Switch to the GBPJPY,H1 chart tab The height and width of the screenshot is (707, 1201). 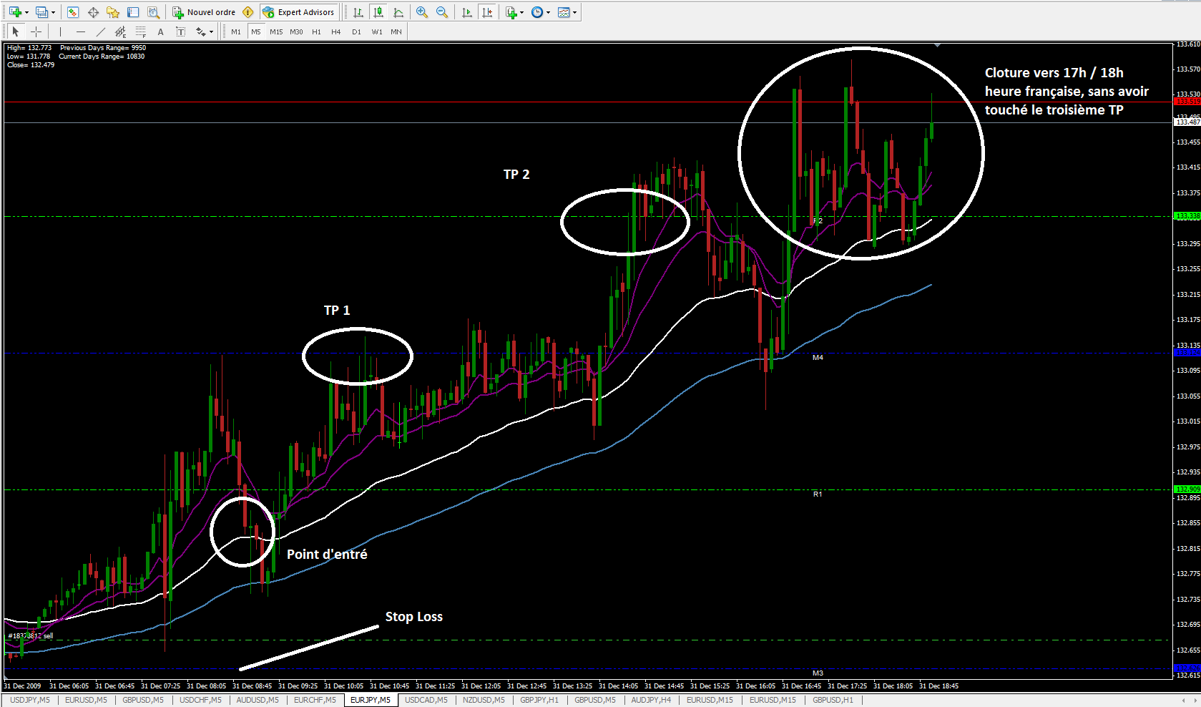(539, 700)
